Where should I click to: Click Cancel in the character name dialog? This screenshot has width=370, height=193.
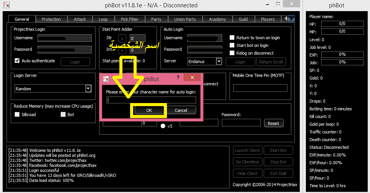pyautogui.click(x=181, y=110)
